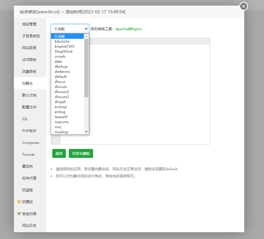Pick dedecms in the dropdown list
264x239 pixels.
[62, 72]
